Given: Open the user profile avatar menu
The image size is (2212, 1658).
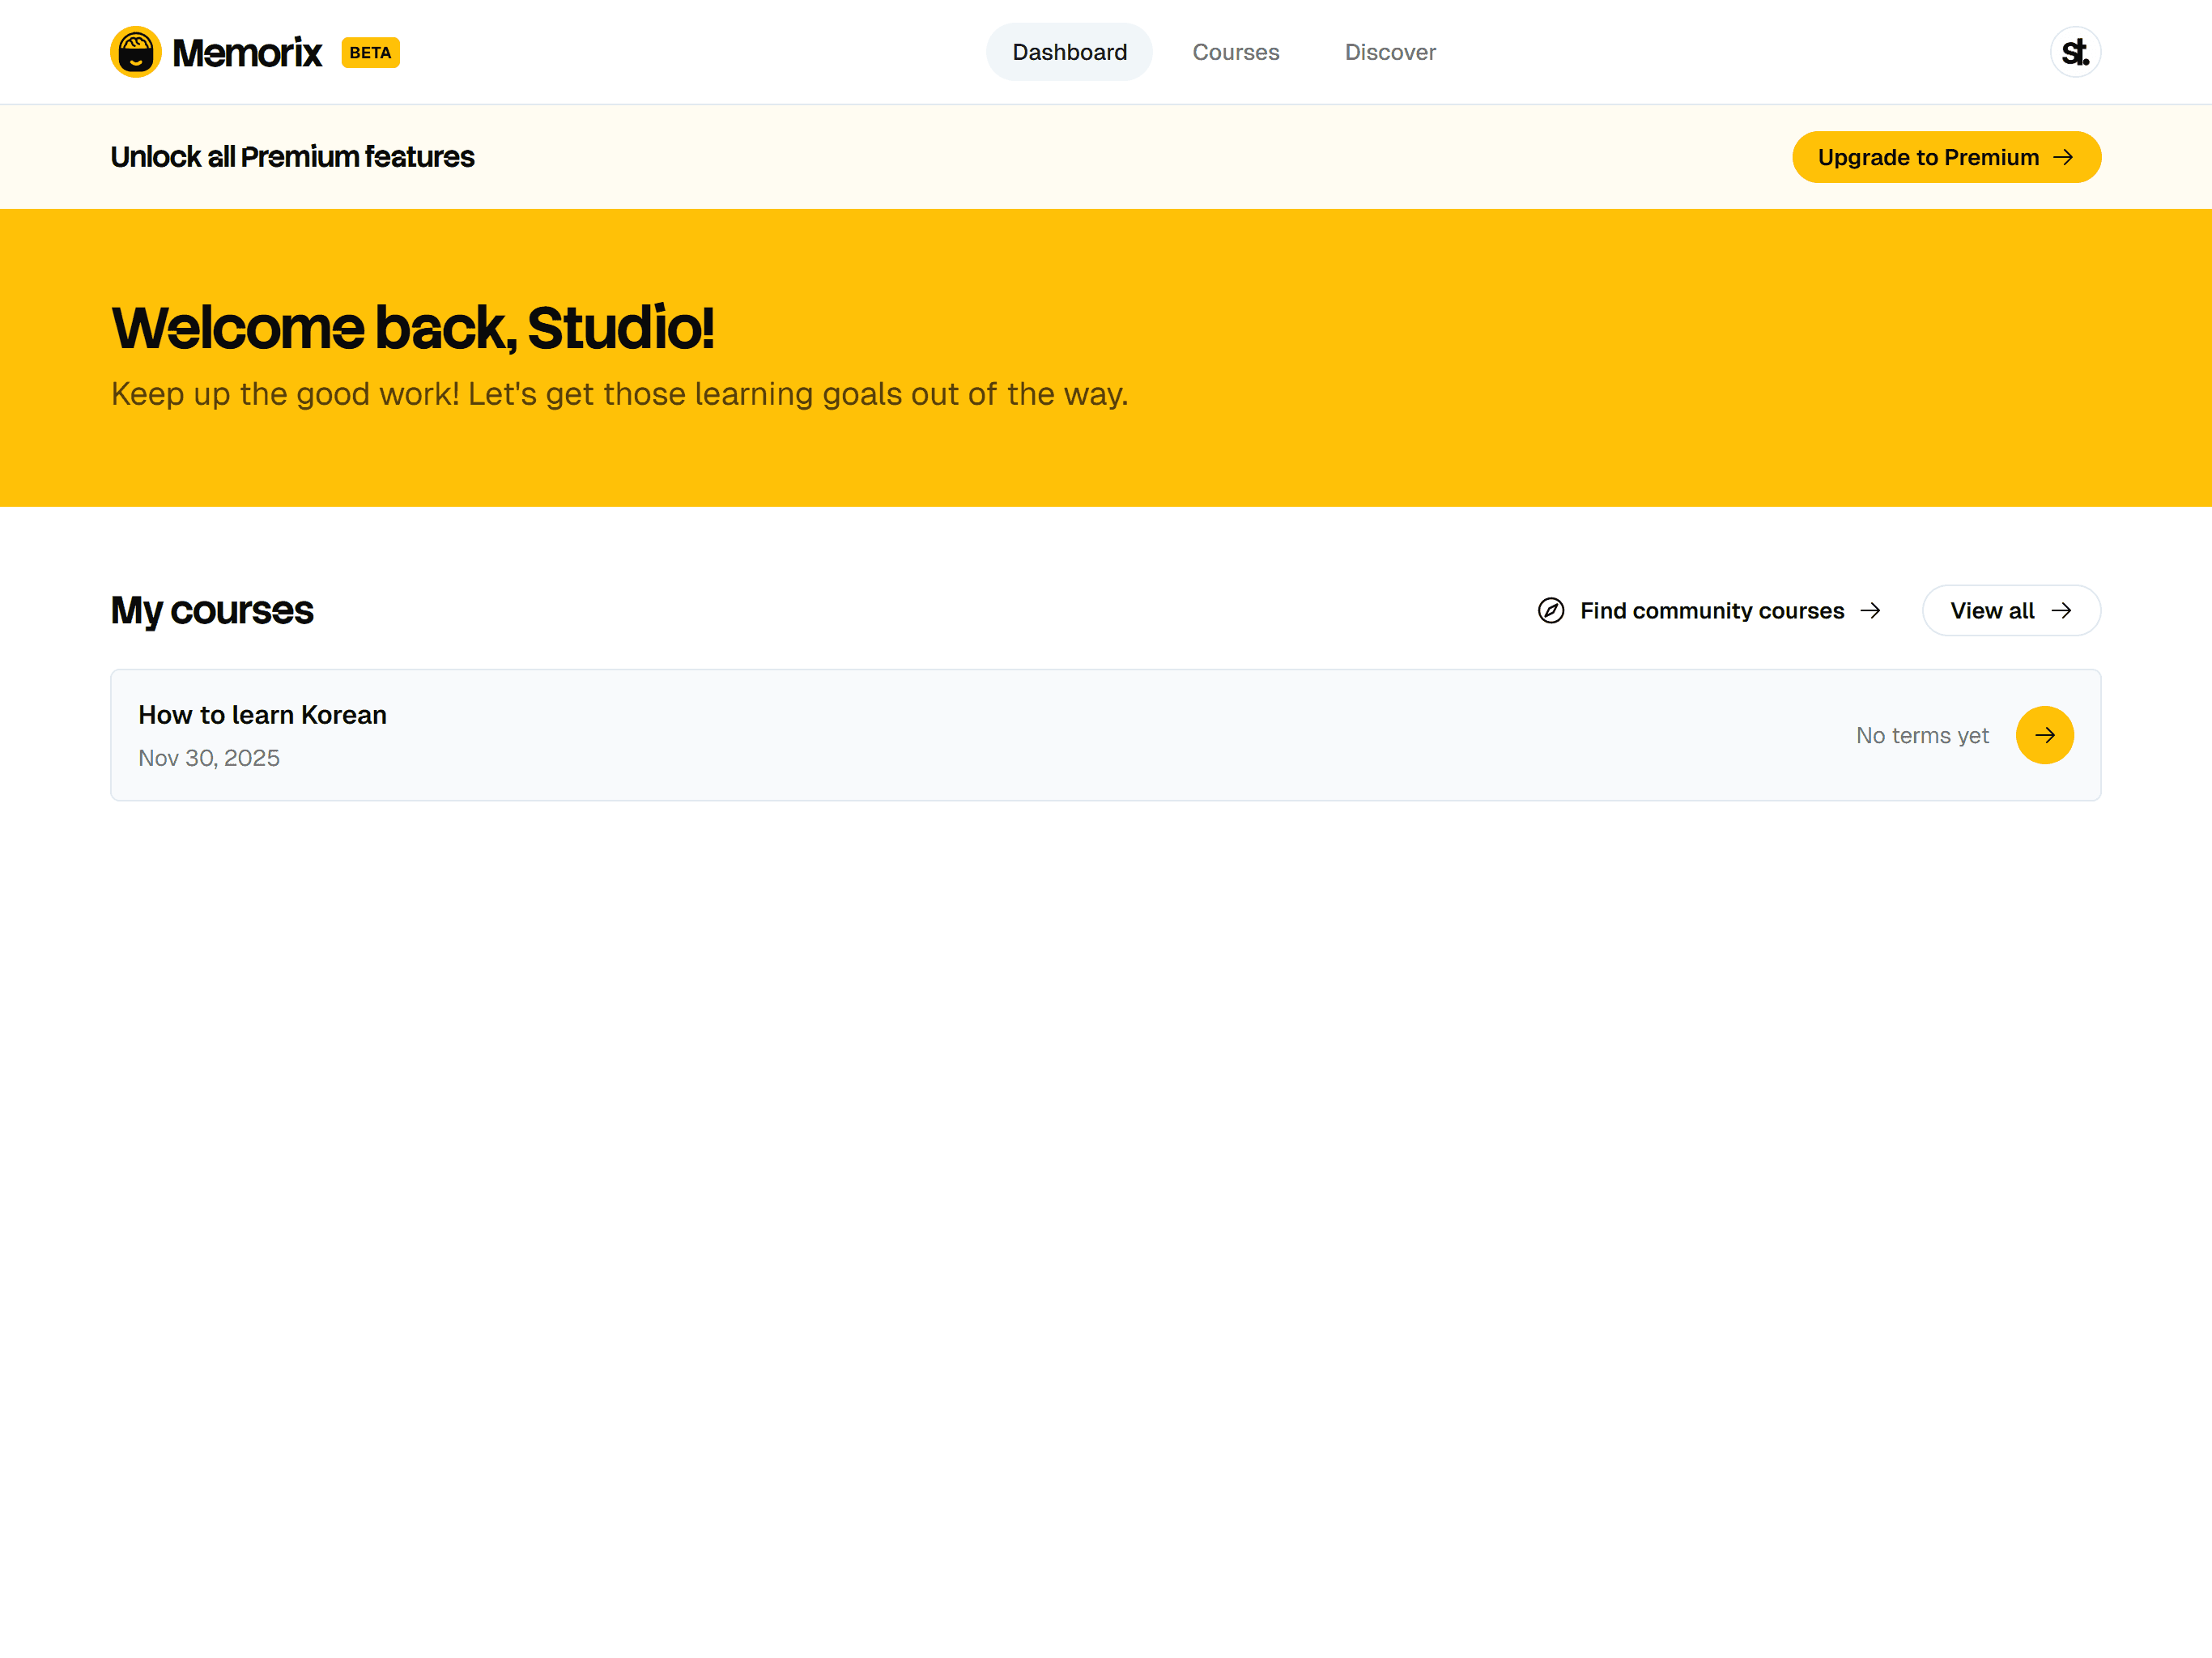Looking at the screenshot, I should pyautogui.click(x=2075, y=52).
